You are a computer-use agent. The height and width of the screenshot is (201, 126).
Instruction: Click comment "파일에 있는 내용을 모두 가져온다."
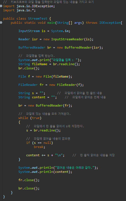click(x=48, y=114)
